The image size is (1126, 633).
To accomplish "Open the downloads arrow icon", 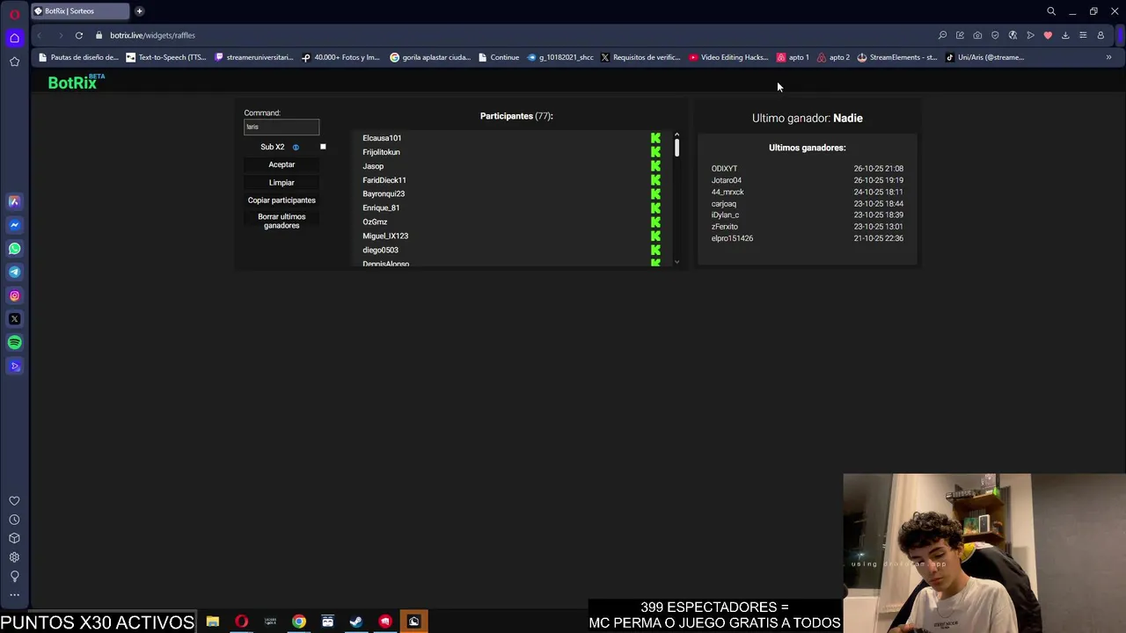I will 1065,35.
